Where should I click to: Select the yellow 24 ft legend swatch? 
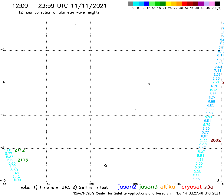168,4
